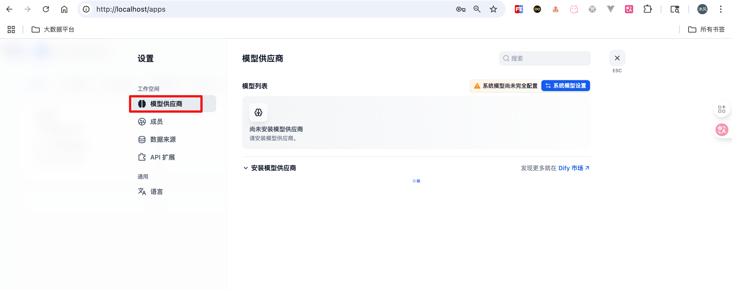Image resolution: width=732 pixels, height=290 pixels.
Task: Open the pink translation floating icon
Action: point(722,129)
